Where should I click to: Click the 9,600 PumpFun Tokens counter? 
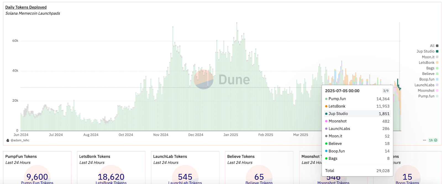pos(37,177)
